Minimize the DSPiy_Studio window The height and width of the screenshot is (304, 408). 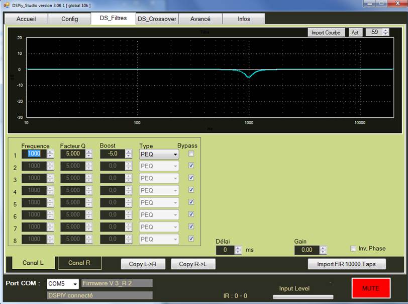[370, 4]
